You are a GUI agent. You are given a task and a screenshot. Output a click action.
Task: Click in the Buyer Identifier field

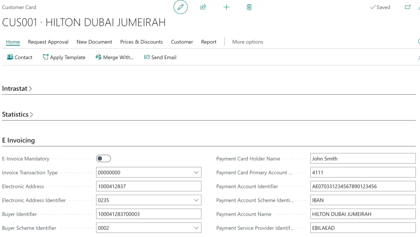tap(148, 214)
